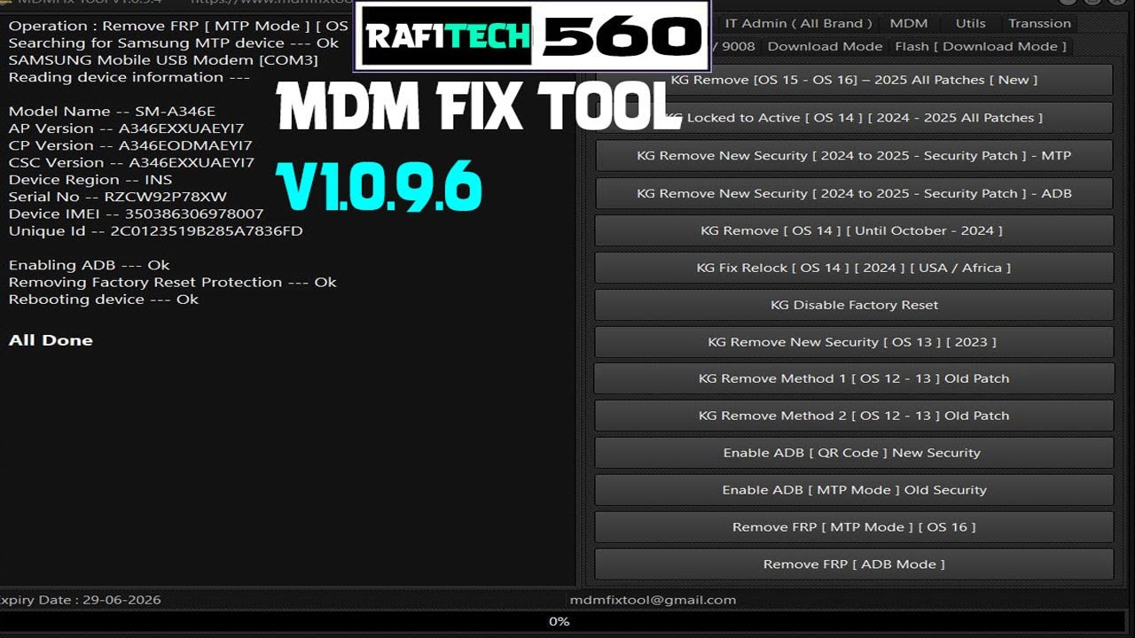
Task: Click the Device Region INS line
Action: coord(90,180)
